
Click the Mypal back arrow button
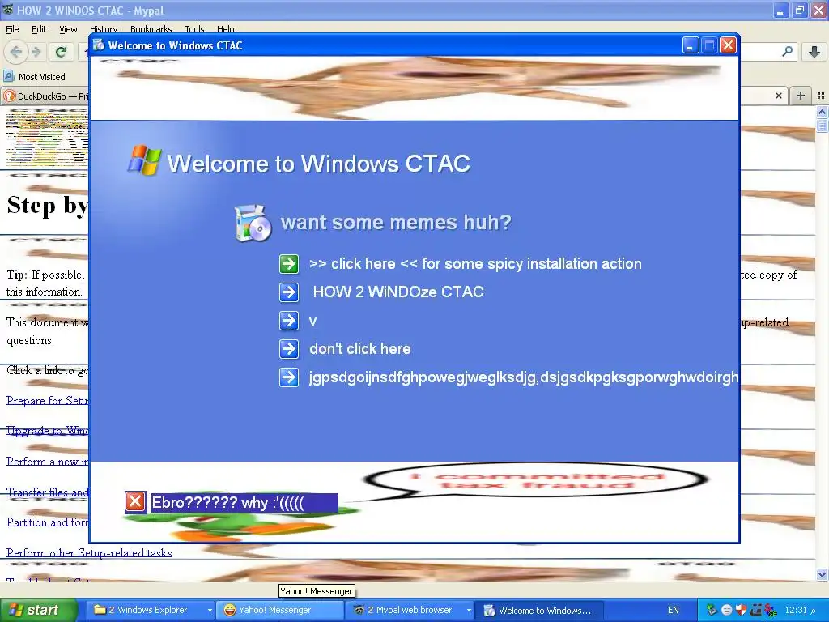[16, 51]
